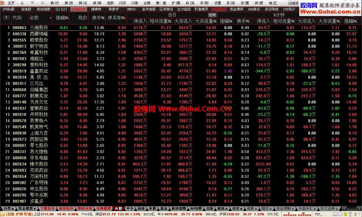
Task: Click the down triangle toolbar icon
Action: click(33, 3)
